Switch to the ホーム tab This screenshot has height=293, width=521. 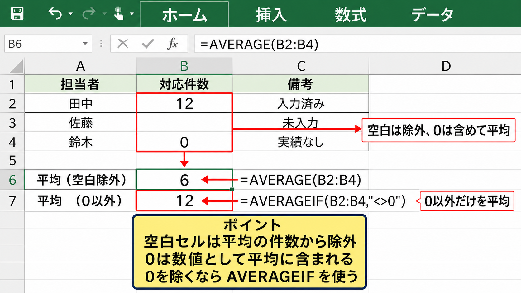coord(184,15)
